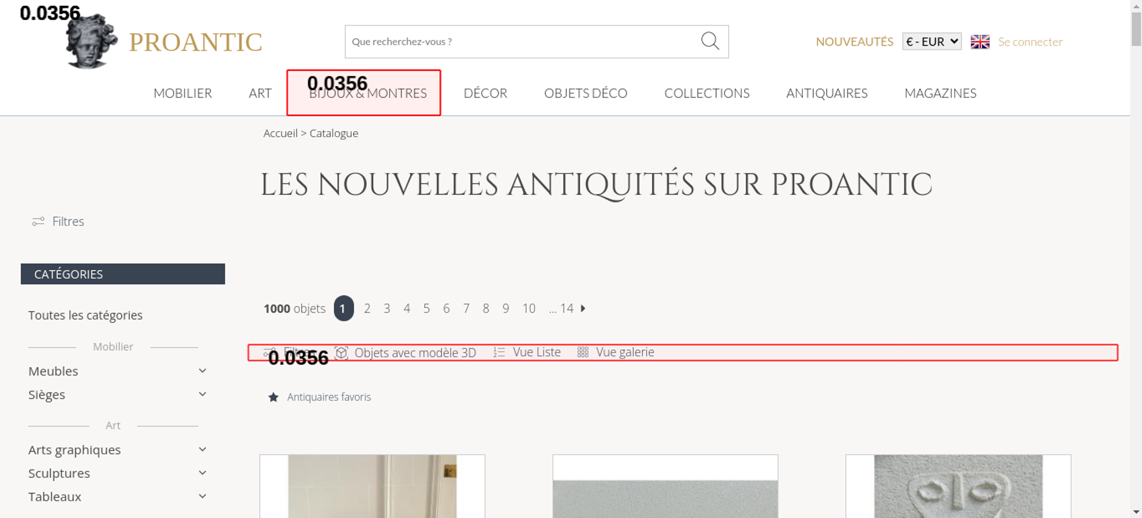Expand the Arts graphiques category
This screenshot has height=518, width=1142.
click(202, 450)
